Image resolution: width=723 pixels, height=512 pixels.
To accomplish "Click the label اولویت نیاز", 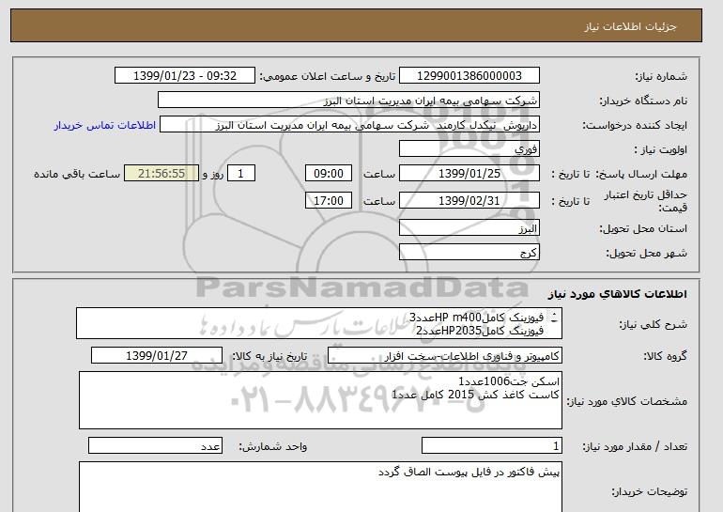I will point(661,149).
